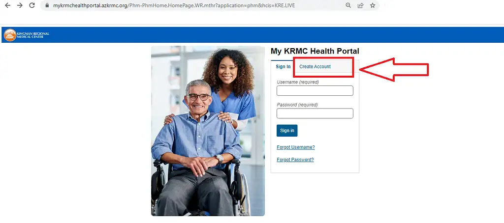This screenshot has width=504, height=223.
Task: Focus the Username input field
Action: pos(315,90)
